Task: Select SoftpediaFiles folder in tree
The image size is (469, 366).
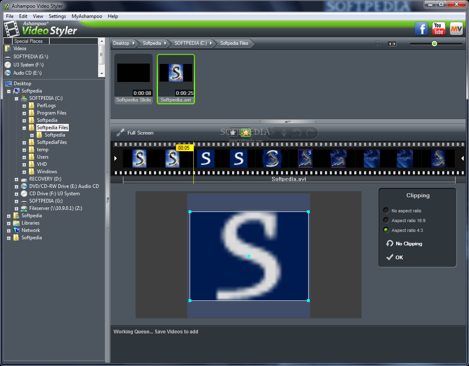Action: pos(52,142)
